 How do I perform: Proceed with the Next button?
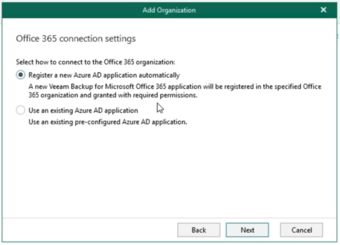click(x=247, y=230)
